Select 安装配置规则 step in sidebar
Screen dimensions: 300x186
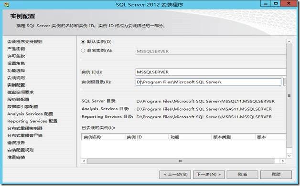pos(20,150)
